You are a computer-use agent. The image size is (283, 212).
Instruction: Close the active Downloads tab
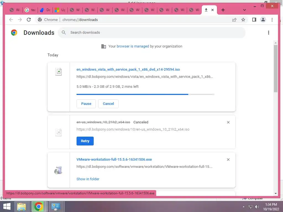click(213, 10)
